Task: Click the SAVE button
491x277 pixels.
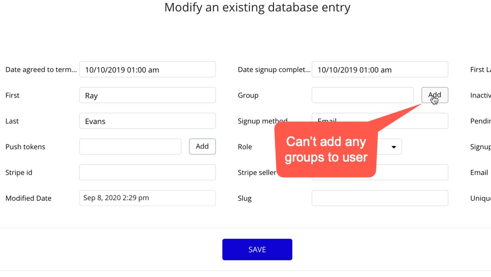Action: [x=257, y=250]
